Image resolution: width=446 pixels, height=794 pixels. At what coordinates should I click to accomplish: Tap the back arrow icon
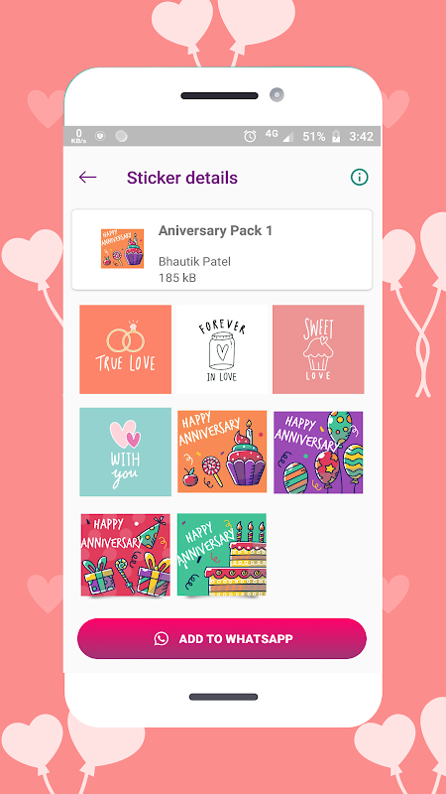87,178
